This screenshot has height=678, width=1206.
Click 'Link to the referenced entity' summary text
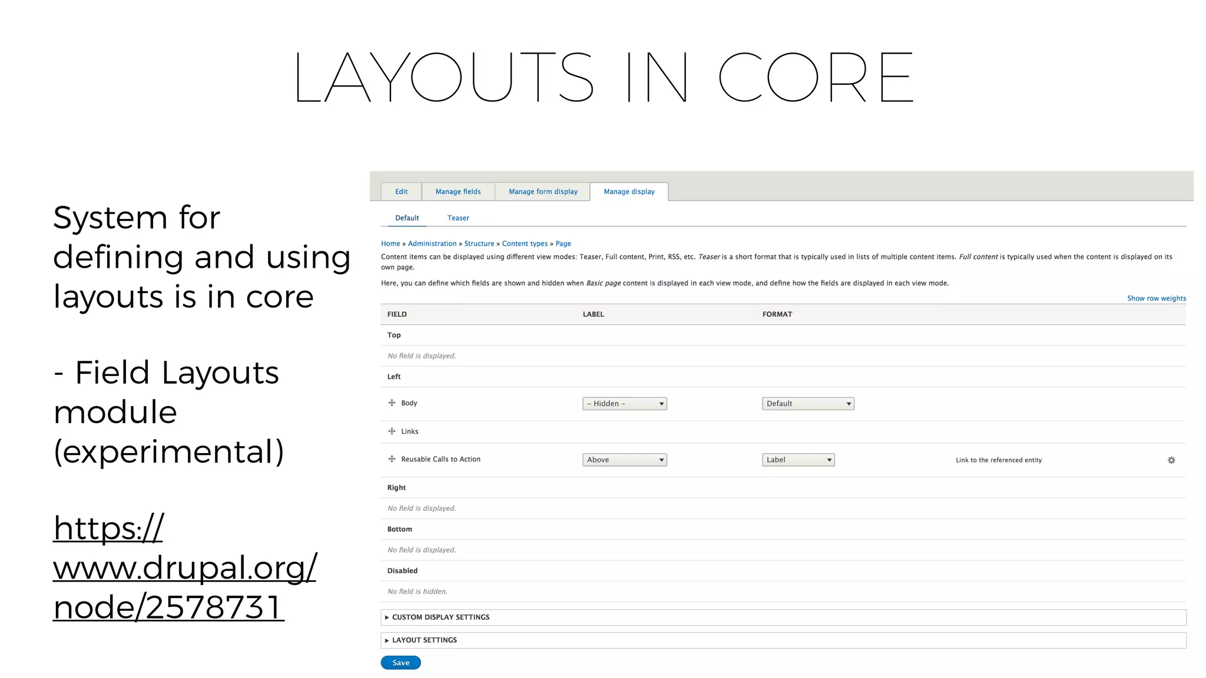point(999,460)
